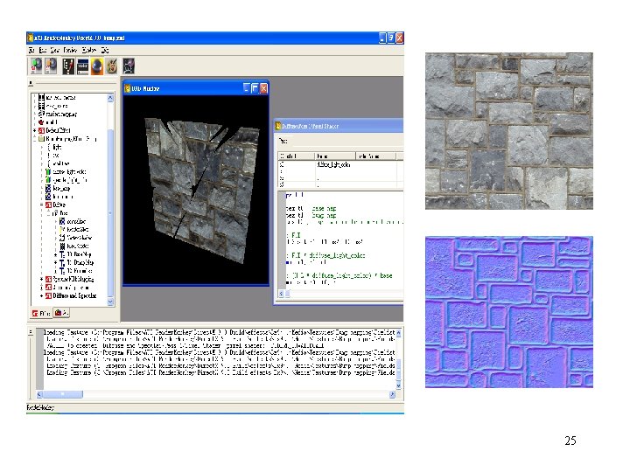Click the workspace tree scroll down arrow
630x472 pixels.
110,302
